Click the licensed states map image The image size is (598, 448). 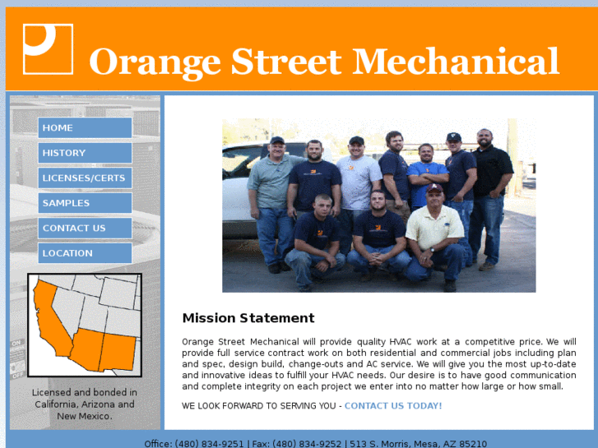coord(85,326)
